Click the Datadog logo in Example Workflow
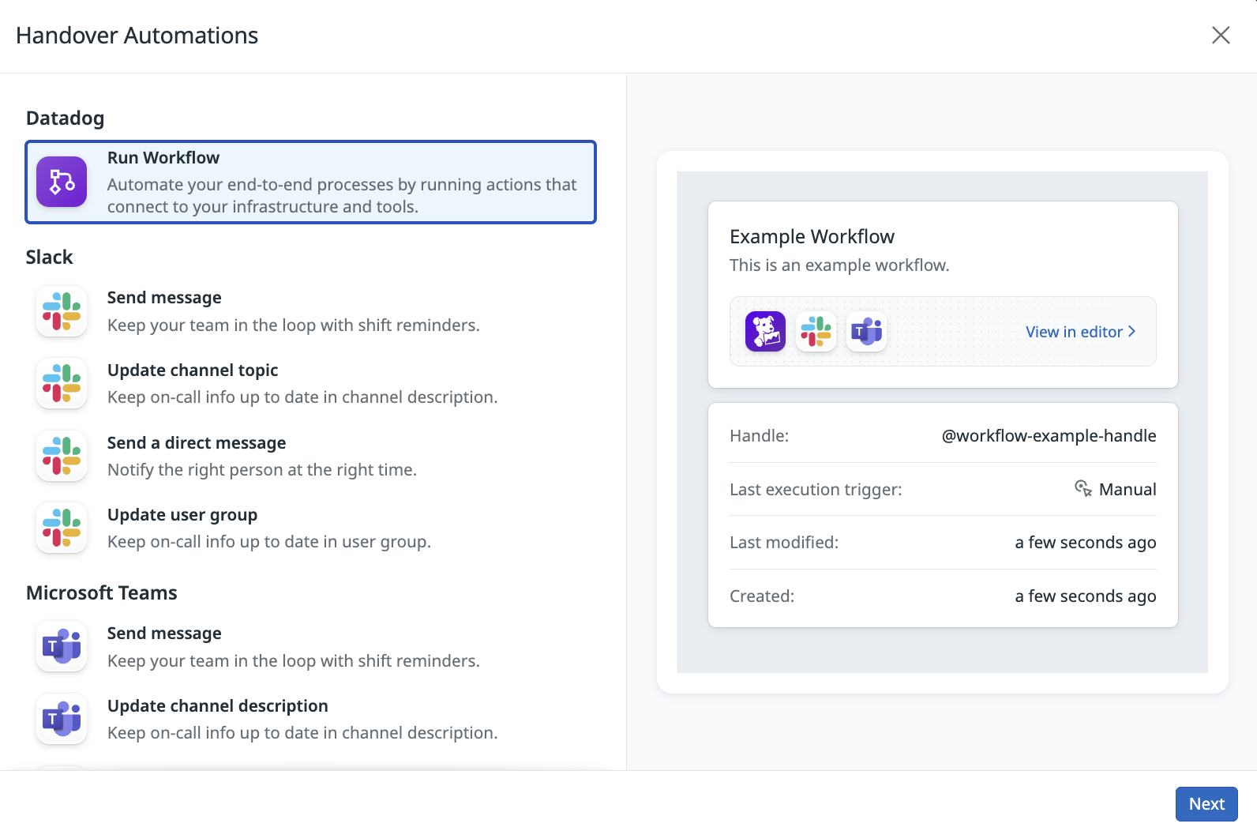Screen dimensions: 1257x831 click(765, 331)
